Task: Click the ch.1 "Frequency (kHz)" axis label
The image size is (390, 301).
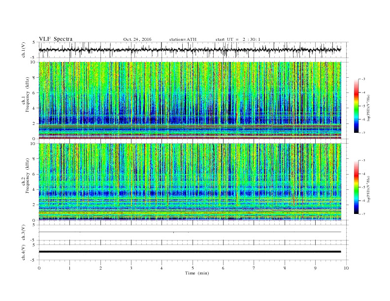Action: (x=27, y=94)
